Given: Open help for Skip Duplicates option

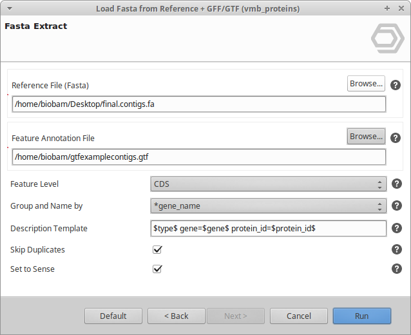Looking at the screenshot, I should pyautogui.click(x=397, y=249).
